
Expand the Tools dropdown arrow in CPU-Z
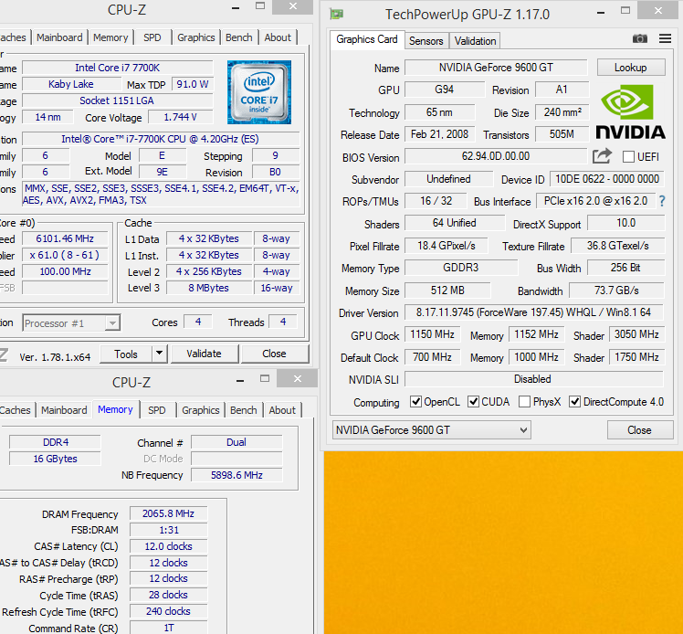point(158,354)
